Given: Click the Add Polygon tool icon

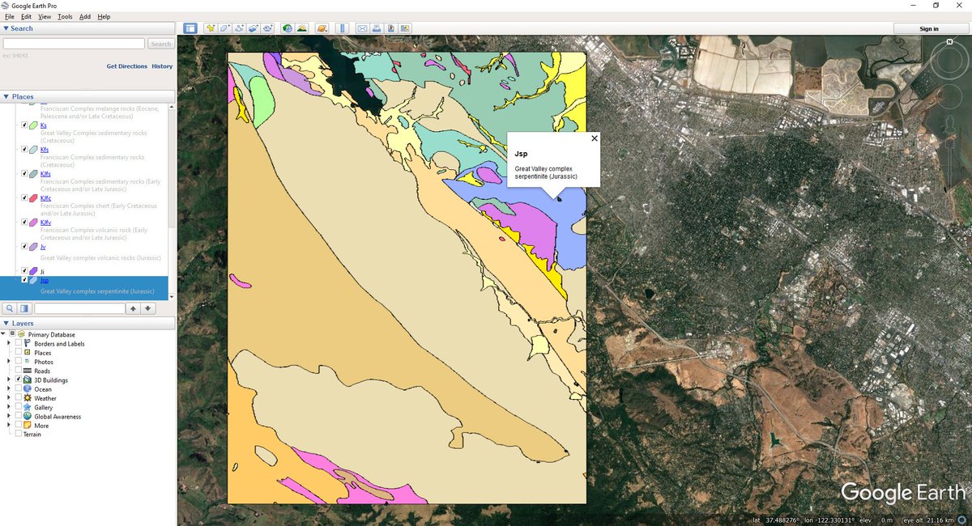Looking at the screenshot, I should (x=225, y=28).
